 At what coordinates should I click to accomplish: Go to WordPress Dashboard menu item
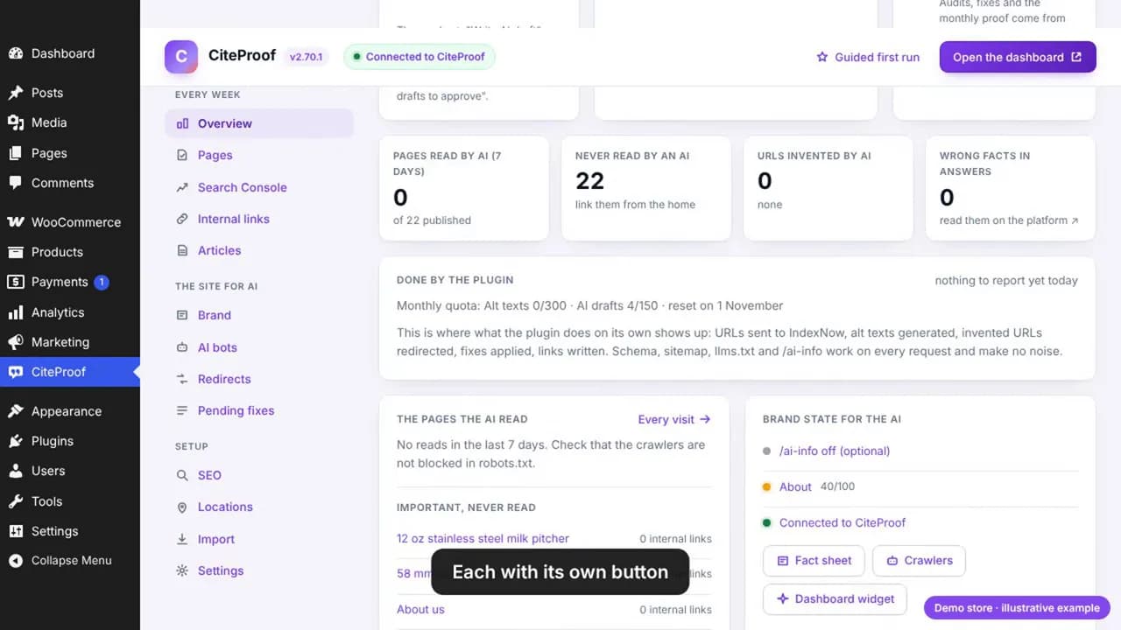click(70, 53)
